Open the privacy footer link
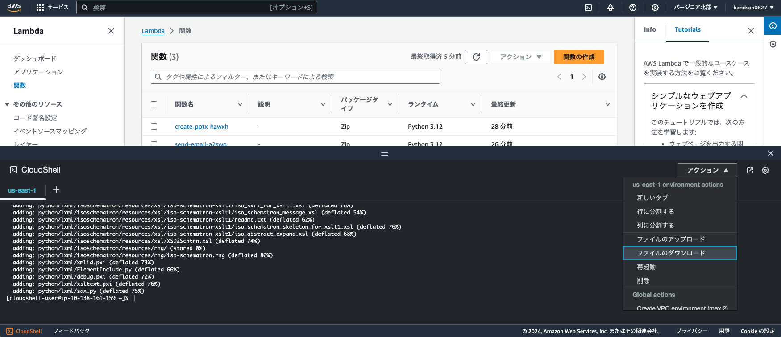Image resolution: width=781 pixels, height=337 pixels. pyautogui.click(x=692, y=331)
